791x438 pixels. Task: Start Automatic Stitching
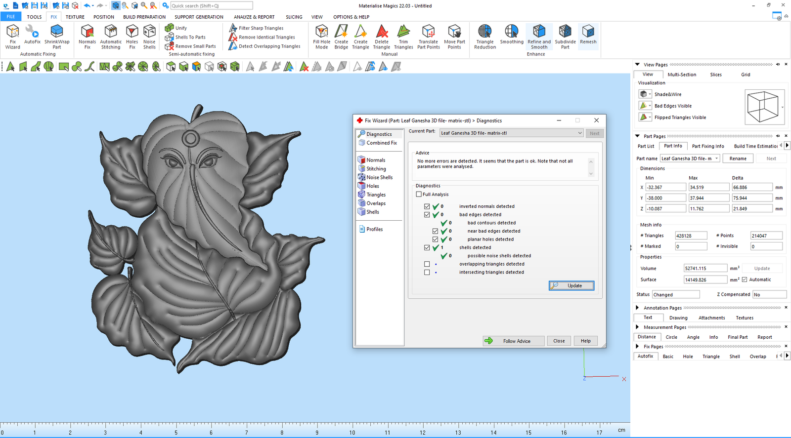click(111, 37)
